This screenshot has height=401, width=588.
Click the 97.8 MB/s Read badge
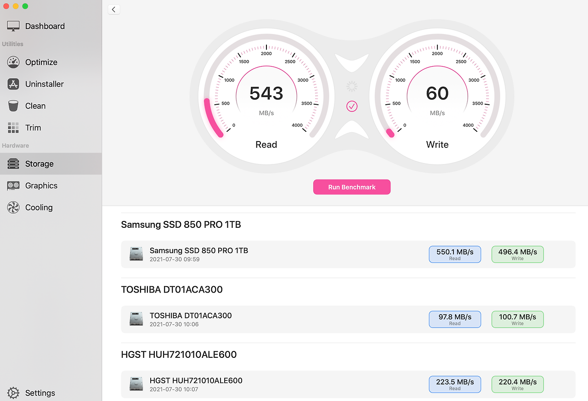coord(455,319)
